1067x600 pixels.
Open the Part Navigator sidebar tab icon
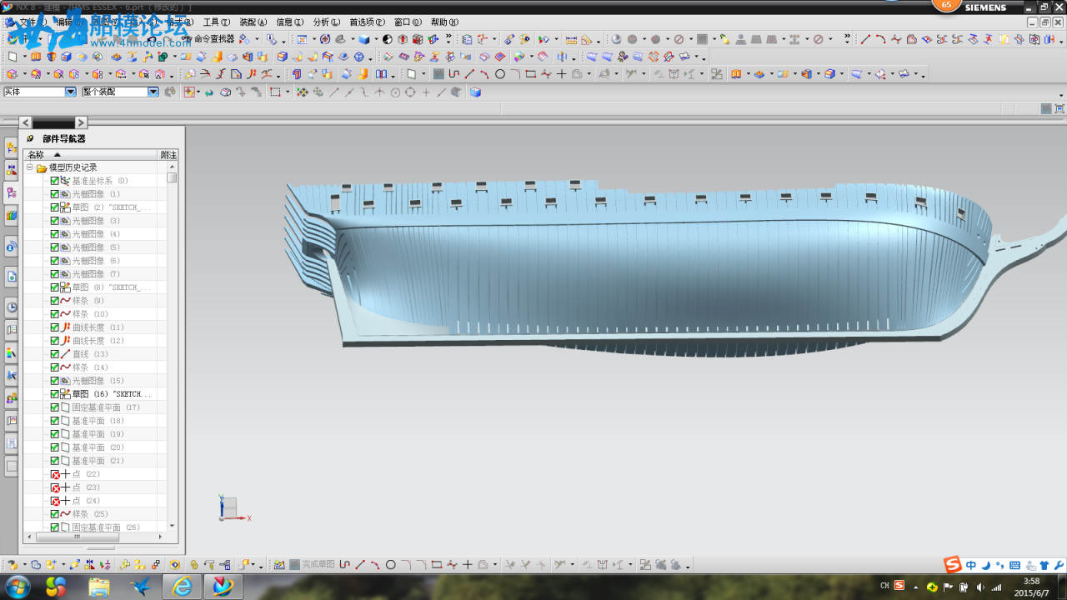[x=12, y=192]
